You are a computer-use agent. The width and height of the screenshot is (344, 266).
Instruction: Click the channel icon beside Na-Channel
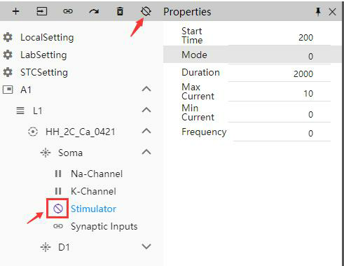(58, 174)
